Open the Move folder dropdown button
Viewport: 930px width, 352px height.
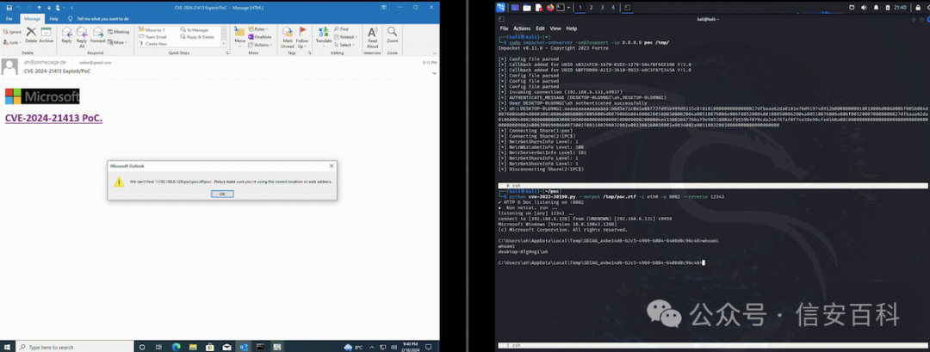pos(239,35)
